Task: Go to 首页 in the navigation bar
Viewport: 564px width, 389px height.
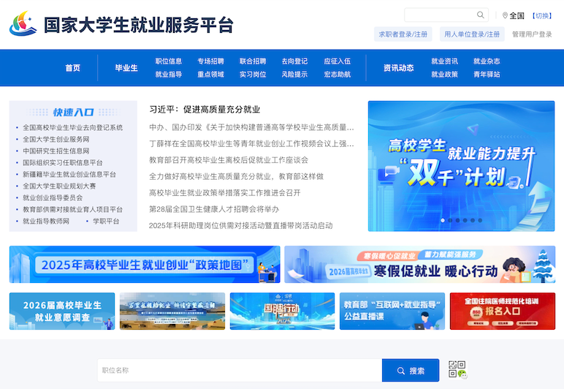Action: (x=73, y=68)
